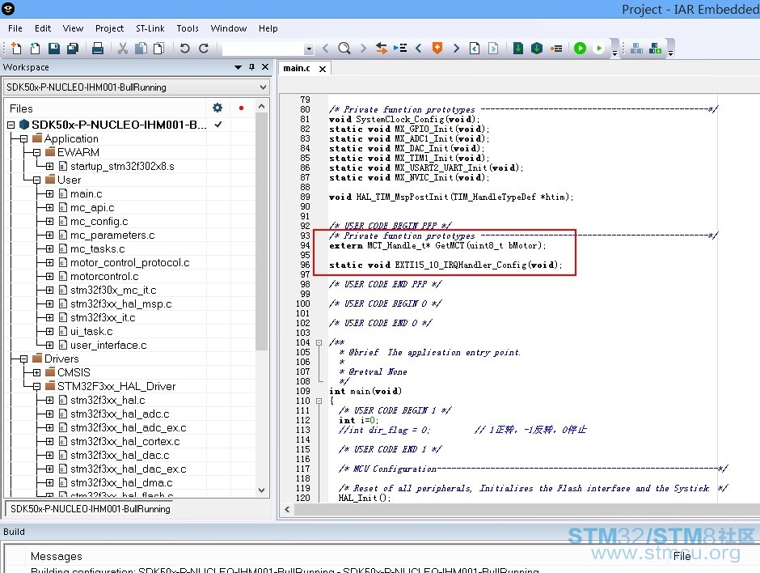This screenshot has width=760, height=573.
Task: Fold the code block at line 104
Action: click(319, 342)
